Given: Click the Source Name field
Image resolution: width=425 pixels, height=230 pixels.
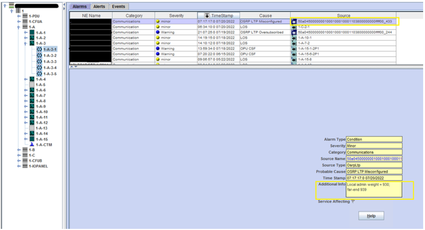Looking at the screenshot, I should coord(374,159).
